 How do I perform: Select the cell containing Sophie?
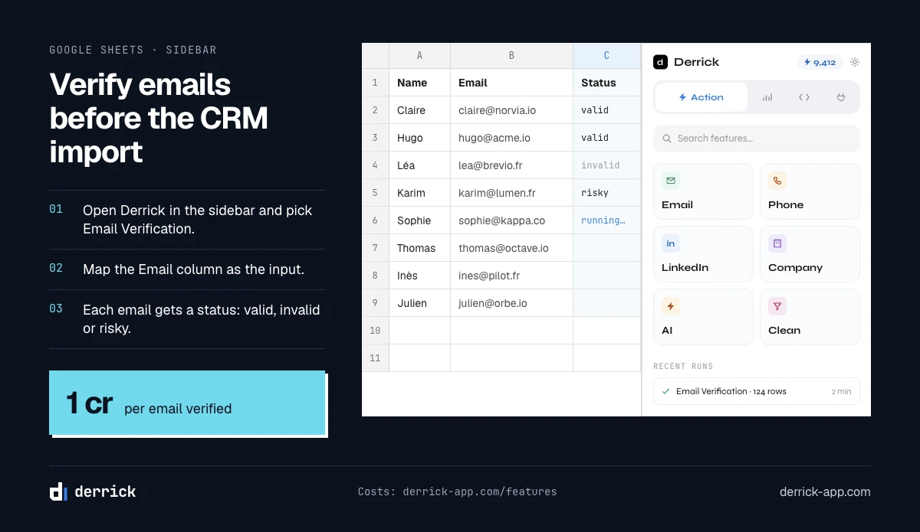pos(419,220)
